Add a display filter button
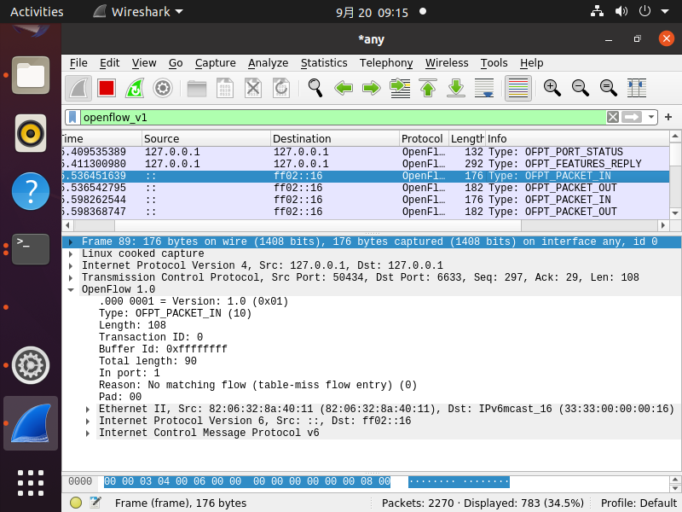The height and width of the screenshot is (512, 682). 668,117
